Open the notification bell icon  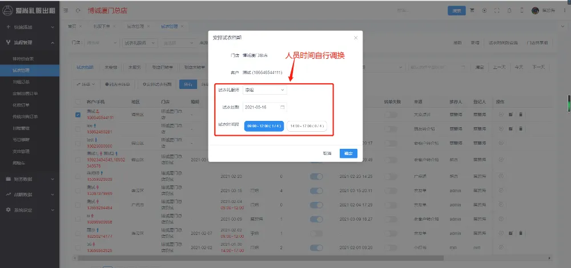pos(509,10)
